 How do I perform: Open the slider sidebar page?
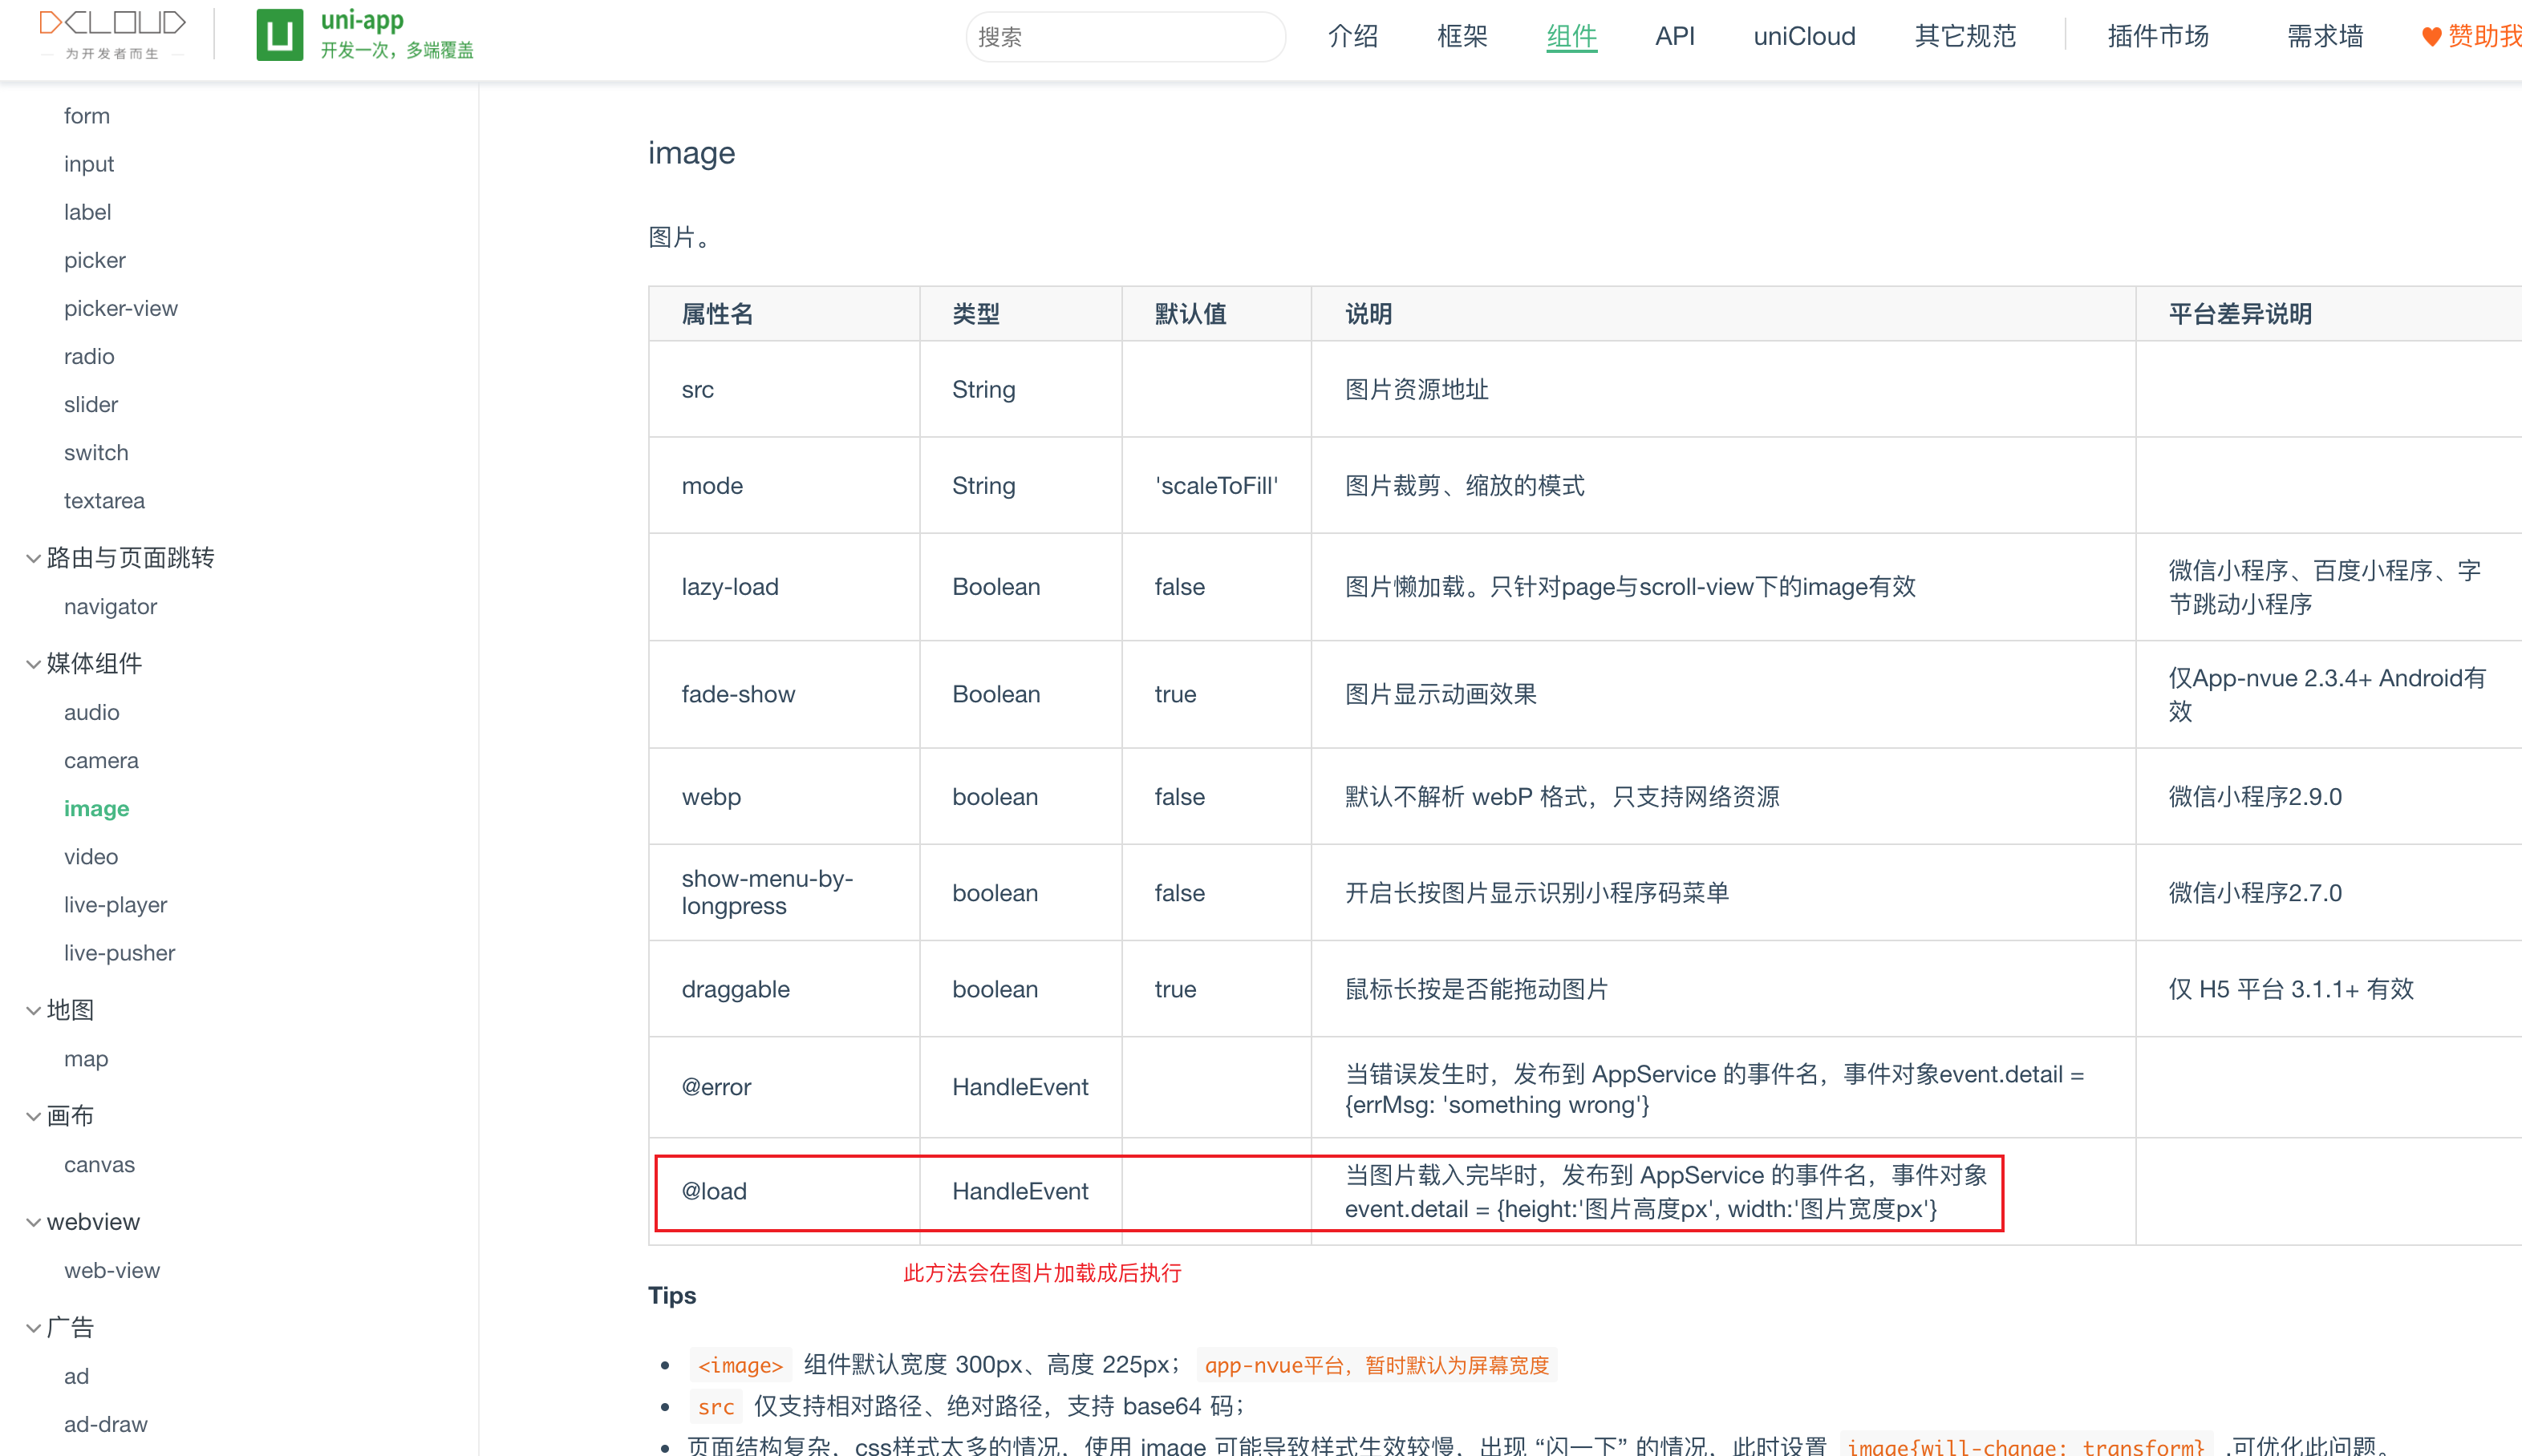(91, 404)
